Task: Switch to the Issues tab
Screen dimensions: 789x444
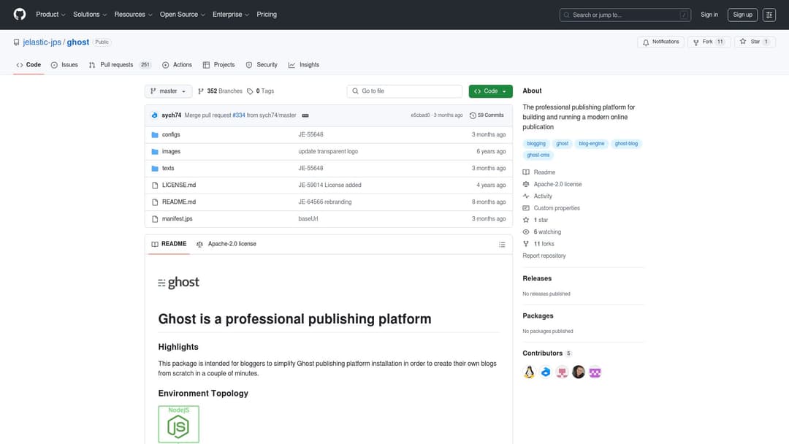Action: [64, 65]
